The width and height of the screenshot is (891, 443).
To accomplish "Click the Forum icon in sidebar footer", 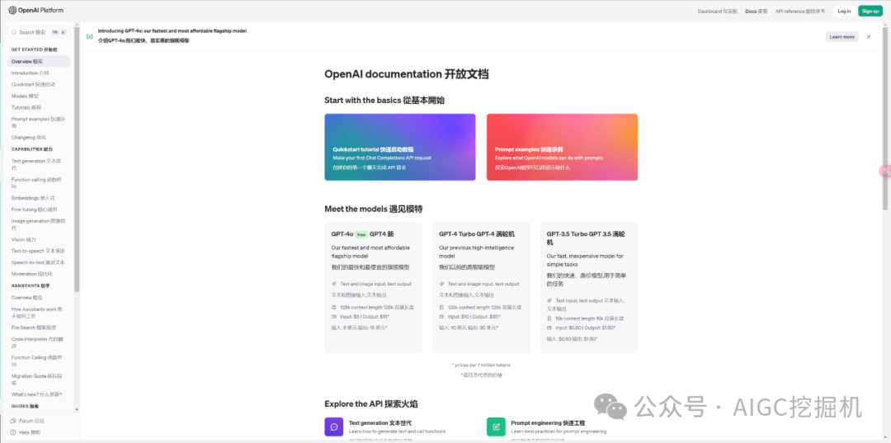I will 14,421.
